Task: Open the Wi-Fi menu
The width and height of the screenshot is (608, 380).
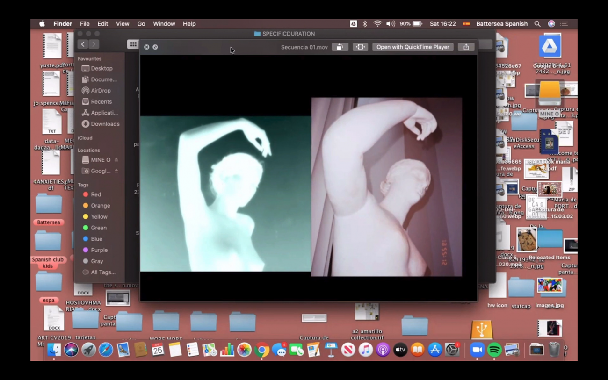Action: click(377, 24)
